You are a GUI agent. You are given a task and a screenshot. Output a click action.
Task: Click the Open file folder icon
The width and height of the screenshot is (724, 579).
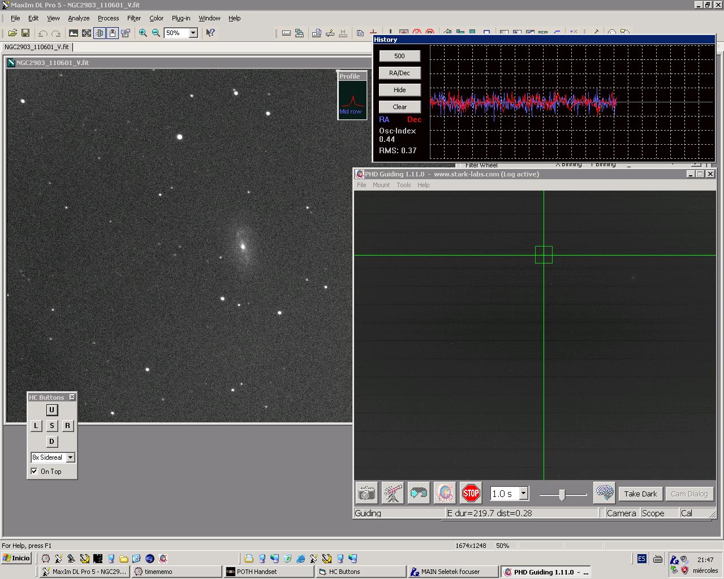pos(12,33)
